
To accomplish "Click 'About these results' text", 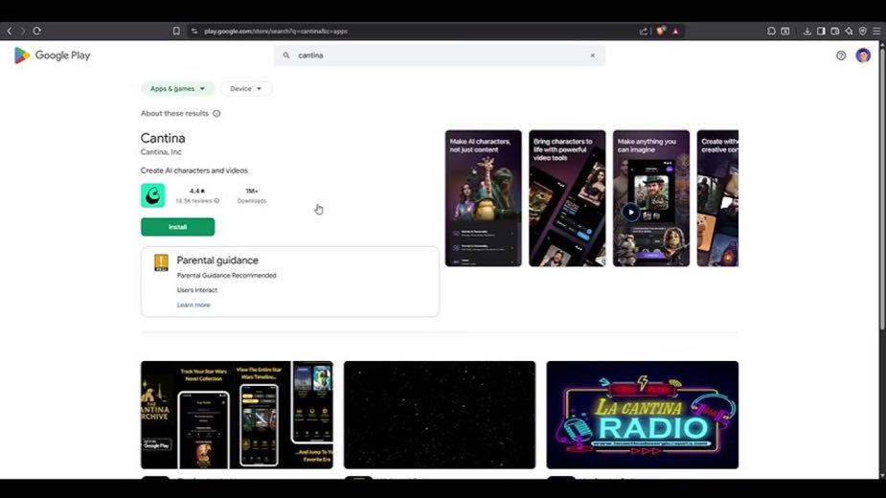I will point(174,114).
